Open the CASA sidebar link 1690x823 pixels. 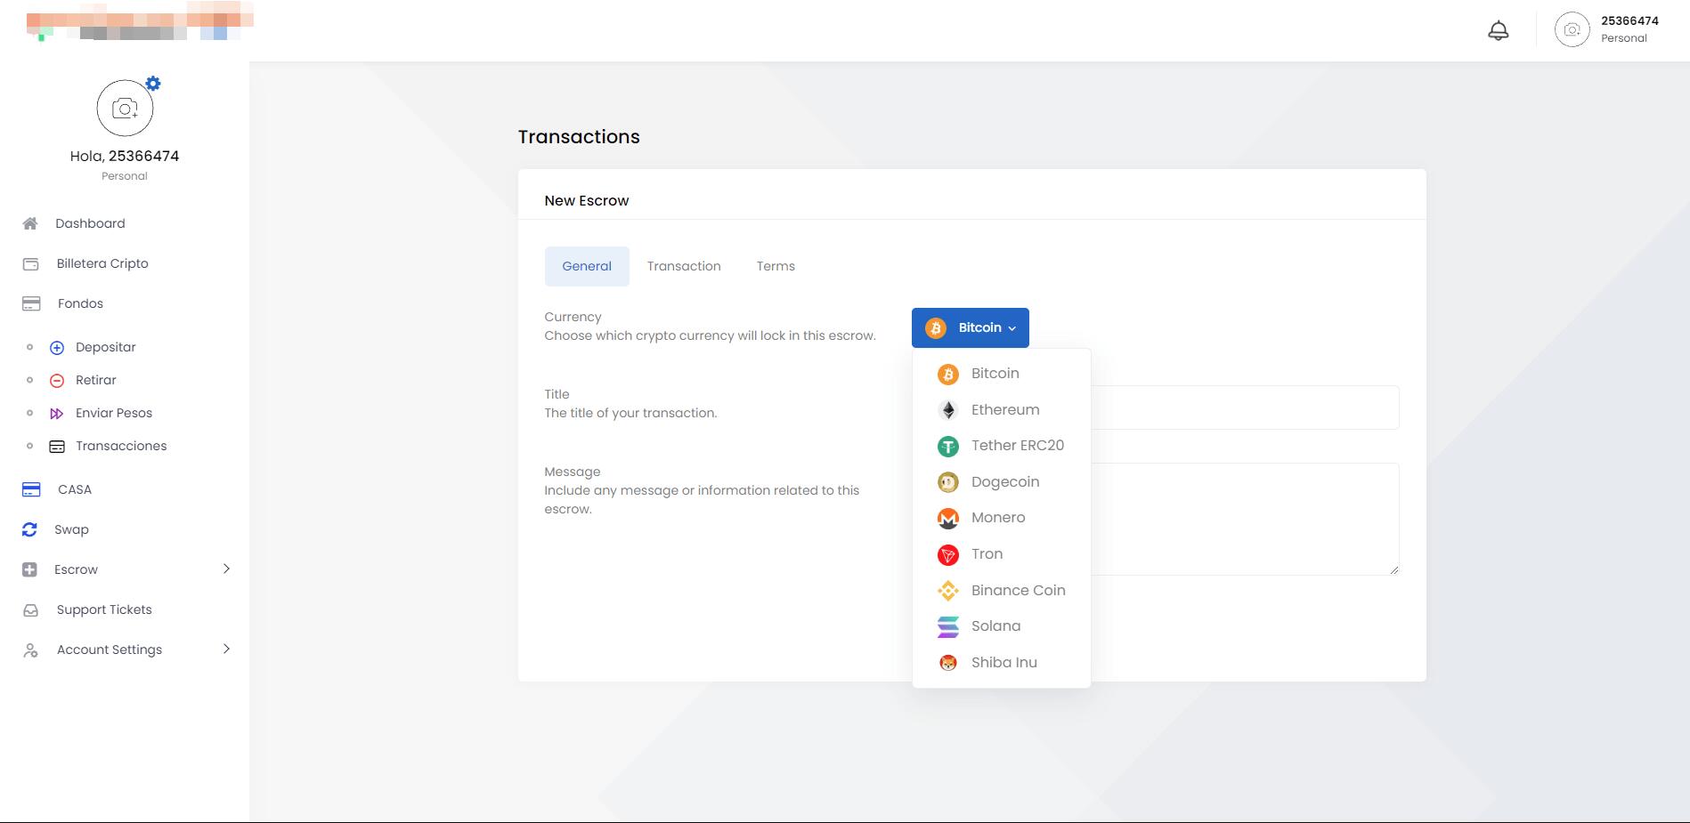pyautogui.click(x=74, y=489)
